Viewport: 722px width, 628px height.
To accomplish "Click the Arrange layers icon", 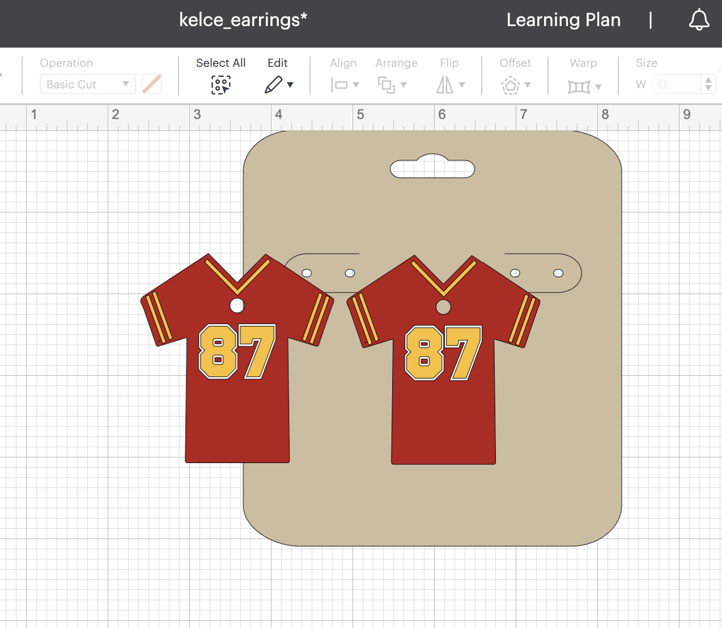I will [387, 85].
